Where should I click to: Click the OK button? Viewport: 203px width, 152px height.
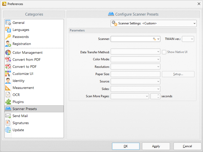pyautogui.click(x=126, y=146)
